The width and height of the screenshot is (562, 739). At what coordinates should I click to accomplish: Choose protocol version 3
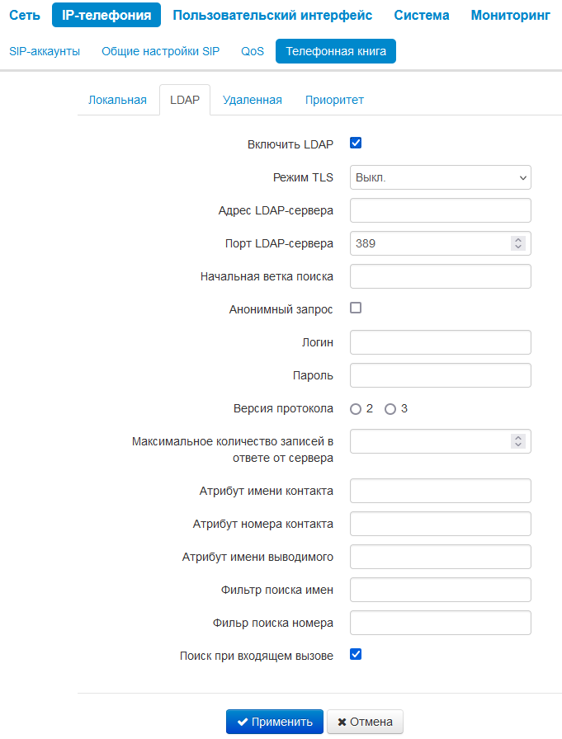click(x=390, y=409)
